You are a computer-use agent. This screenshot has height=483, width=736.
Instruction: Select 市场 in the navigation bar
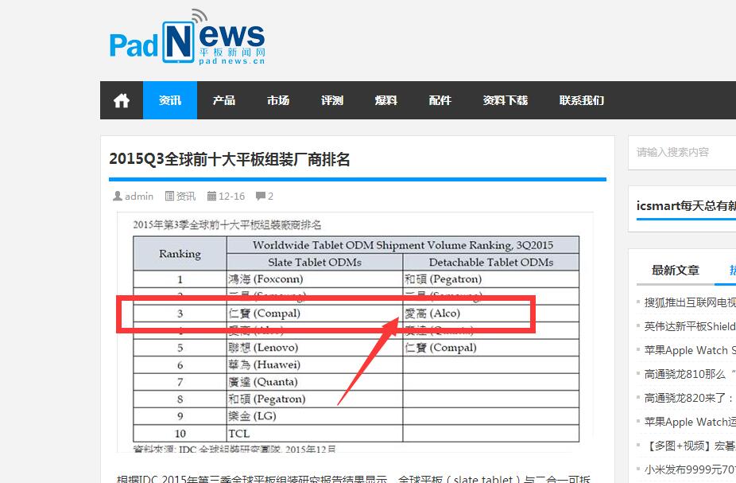pyautogui.click(x=277, y=99)
